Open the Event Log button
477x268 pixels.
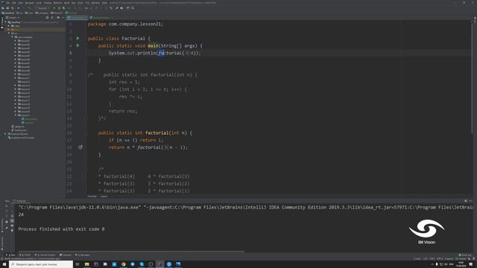[465, 255]
